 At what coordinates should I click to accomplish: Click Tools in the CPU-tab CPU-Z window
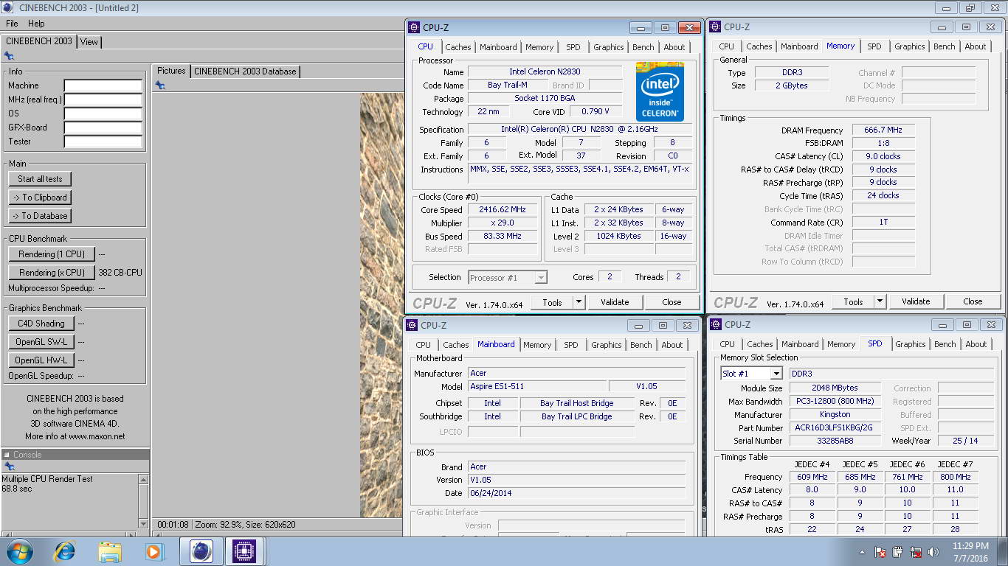pos(552,302)
